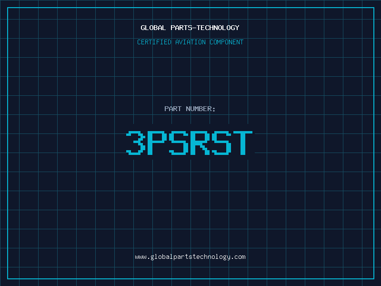
Task: Select the part number 3PSRST
Action: pyautogui.click(x=189, y=143)
